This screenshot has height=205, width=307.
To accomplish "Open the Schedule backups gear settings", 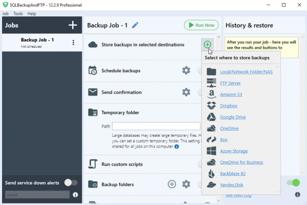I will pos(186,70).
